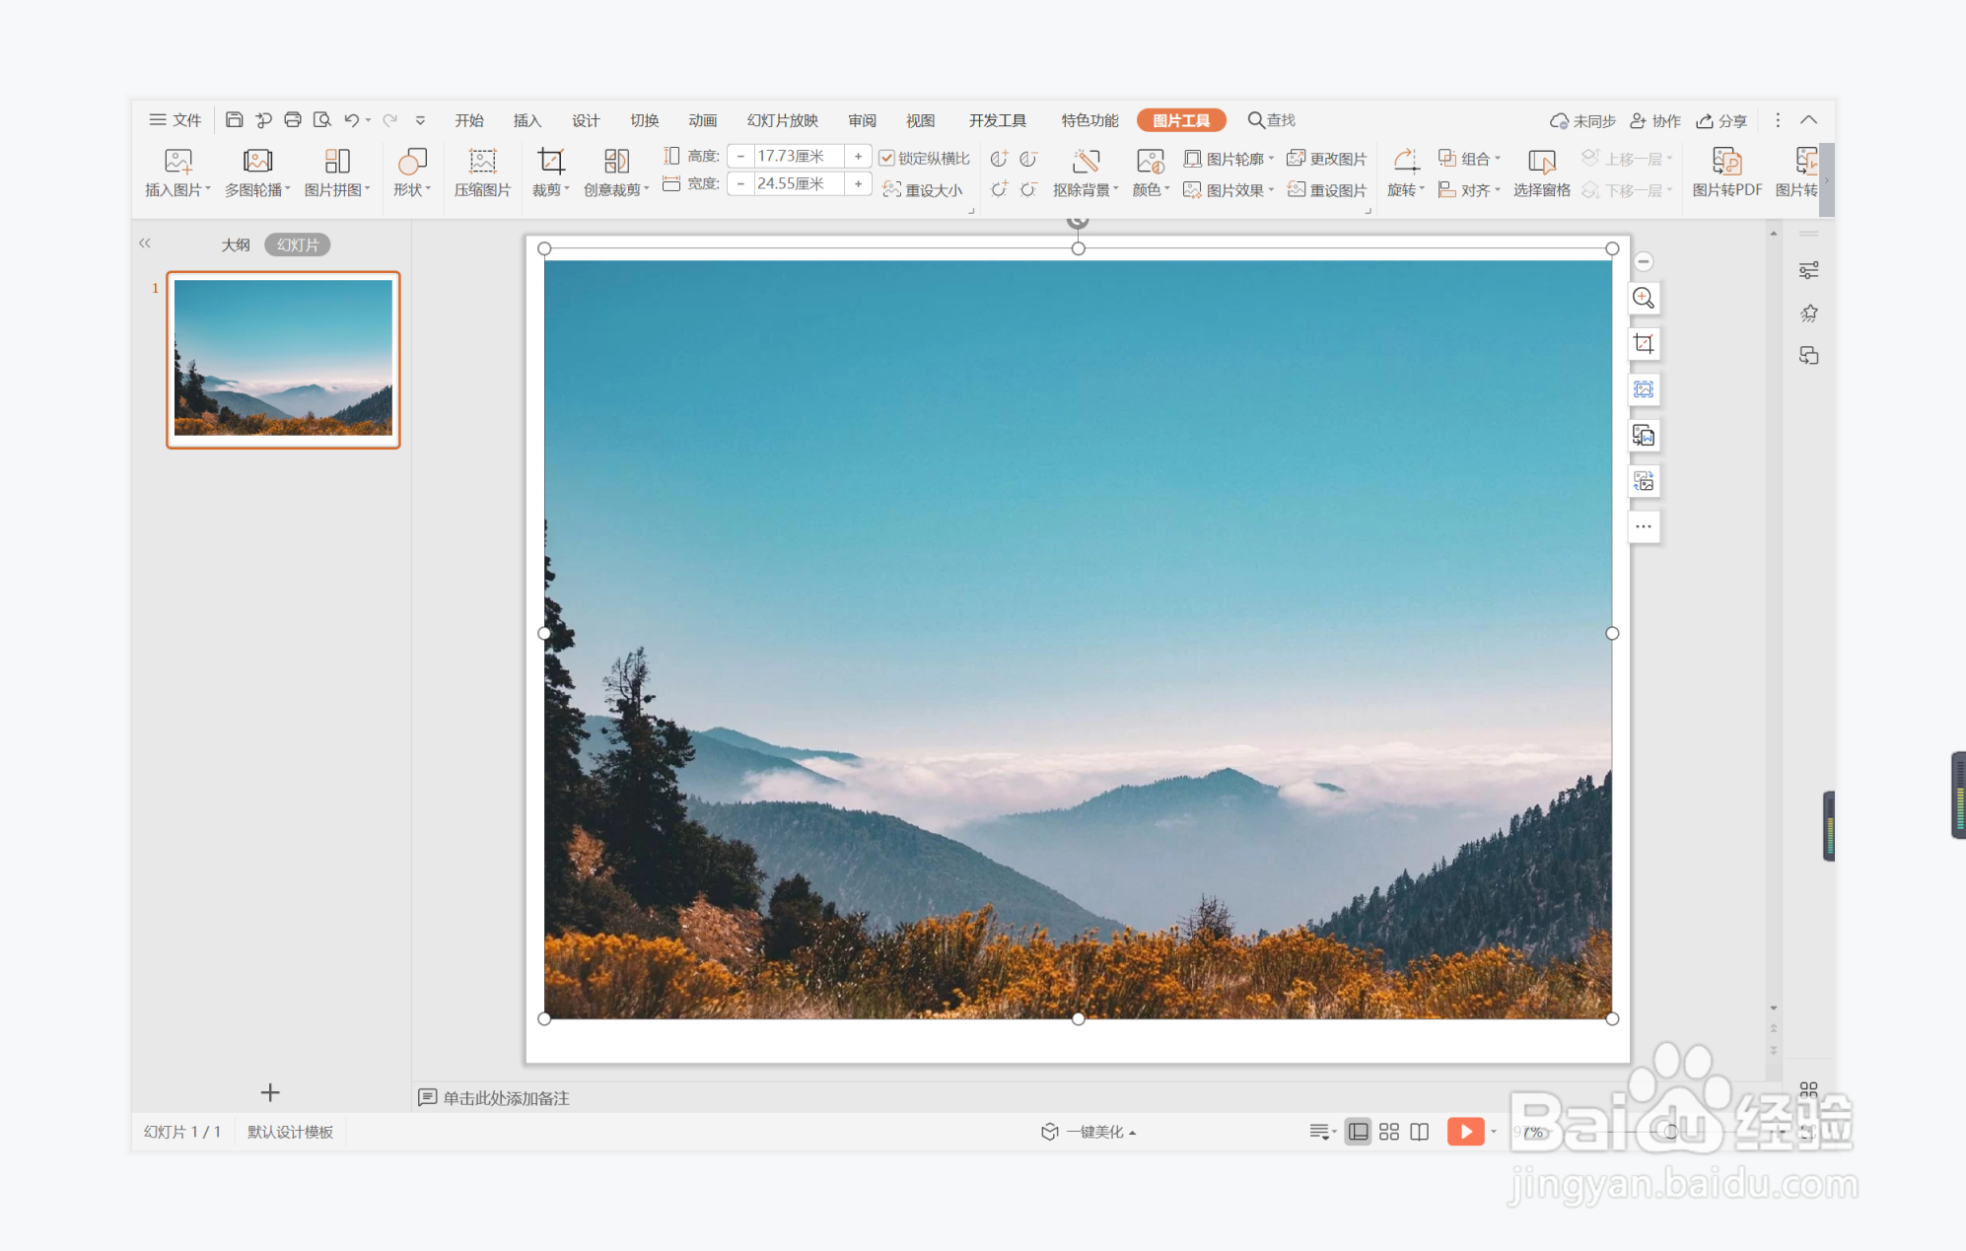Open Print Preview icon
This screenshot has width=1966, height=1251.
coord(322,120)
